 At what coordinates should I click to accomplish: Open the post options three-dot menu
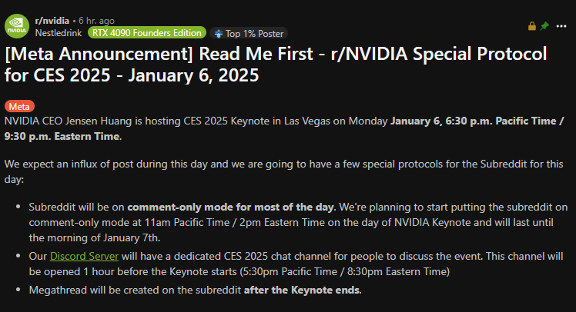click(561, 26)
